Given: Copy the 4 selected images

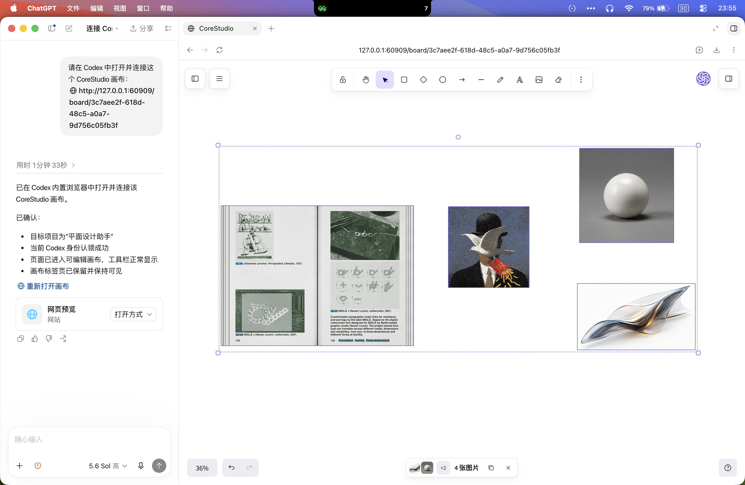Looking at the screenshot, I should pos(491,468).
